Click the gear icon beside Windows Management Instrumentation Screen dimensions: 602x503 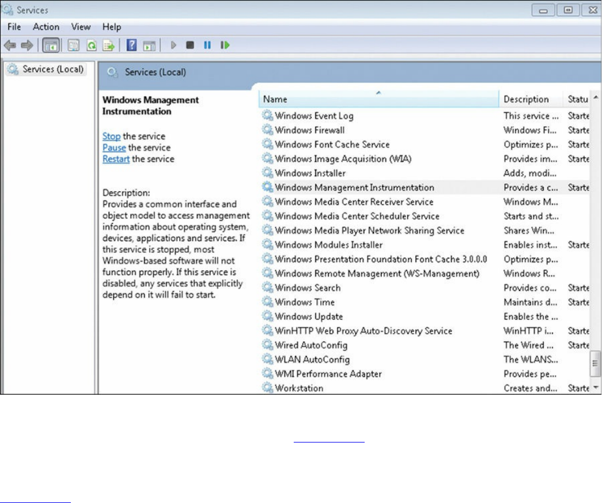tap(267, 187)
